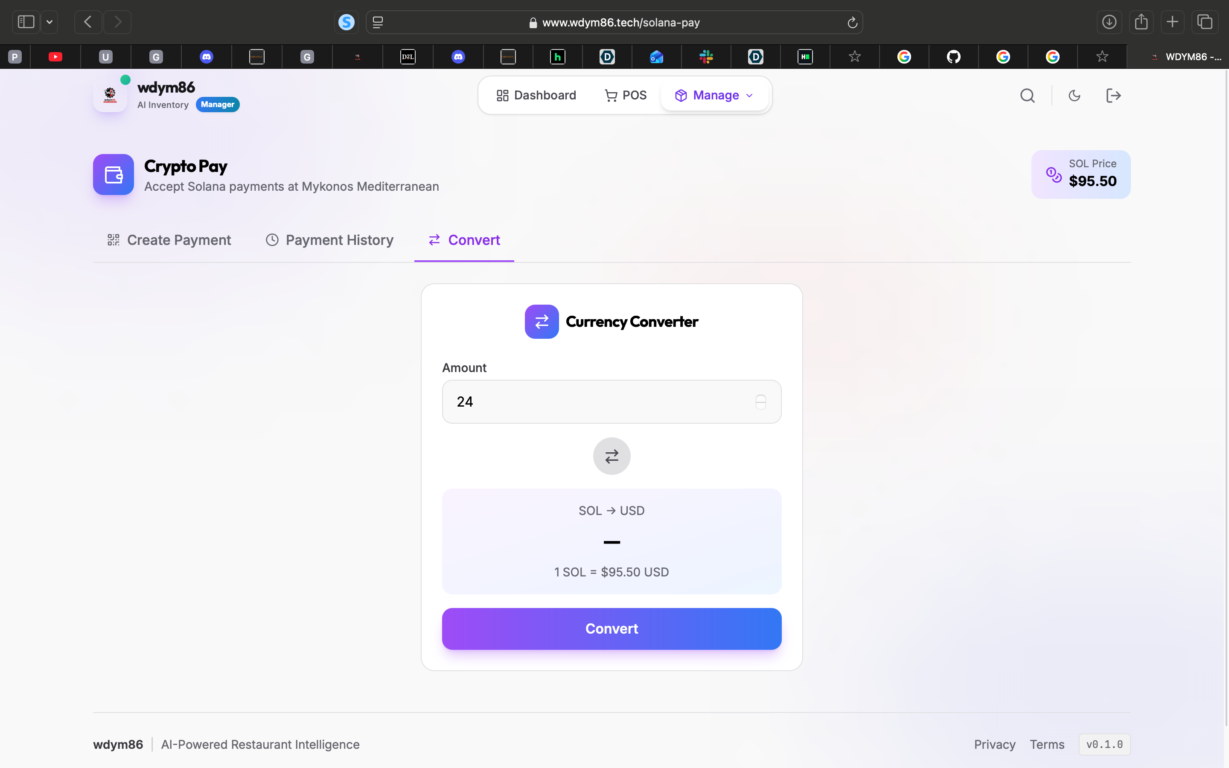The width and height of the screenshot is (1229, 768).
Task: Open the Dashboard navigation item
Action: (x=536, y=96)
